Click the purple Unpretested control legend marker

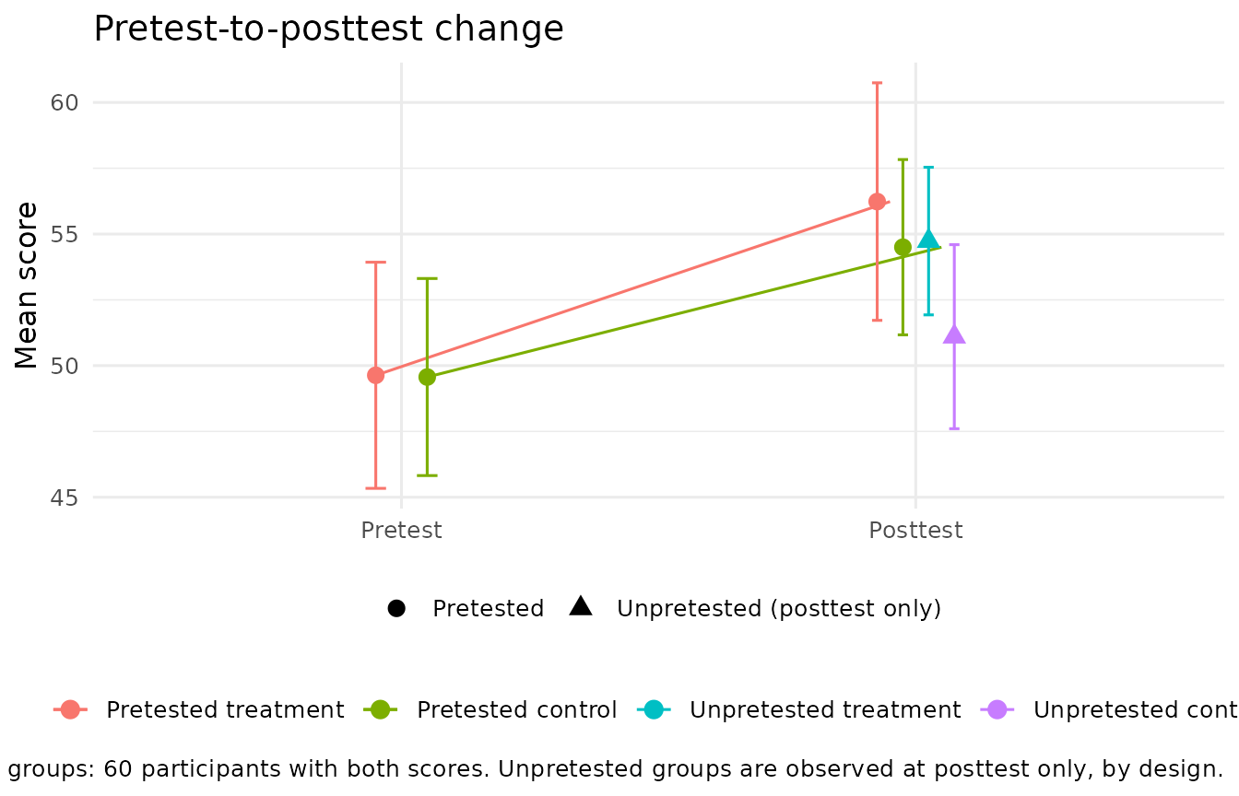coord(997,709)
